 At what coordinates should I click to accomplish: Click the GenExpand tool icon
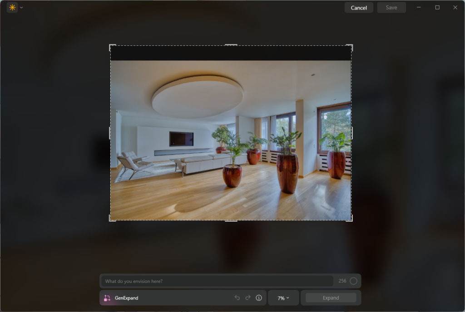107,298
